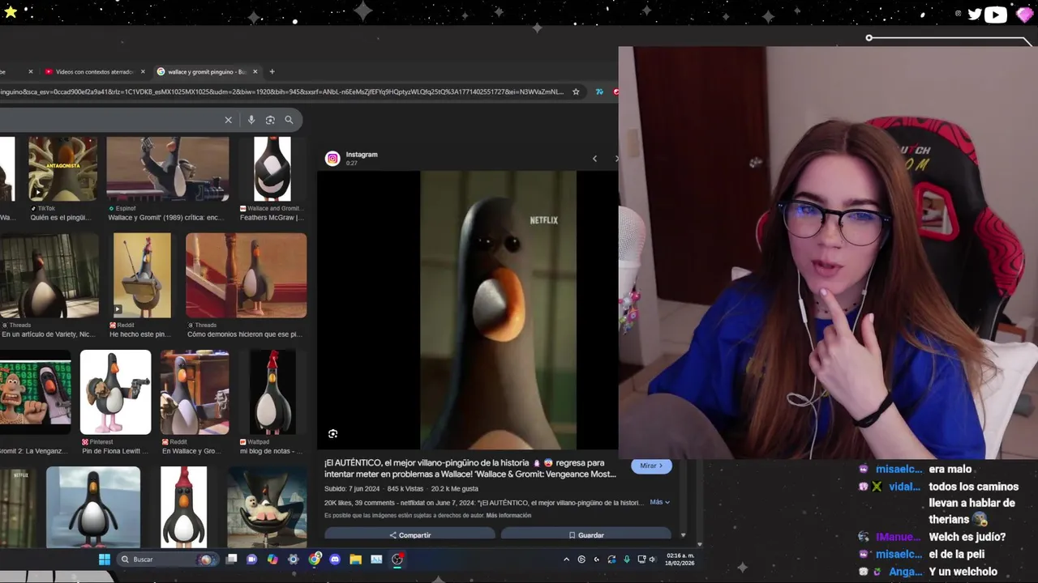The height and width of the screenshot is (583, 1038).
Task: Close the 'Videos con contextos aterradores' tab
Action: pyautogui.click(x=143, y=71)
